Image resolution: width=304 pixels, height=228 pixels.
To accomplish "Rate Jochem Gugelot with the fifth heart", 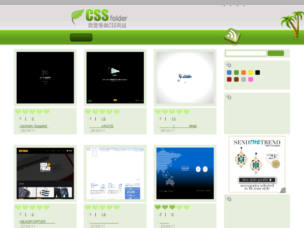I will [x=47, y=112].
